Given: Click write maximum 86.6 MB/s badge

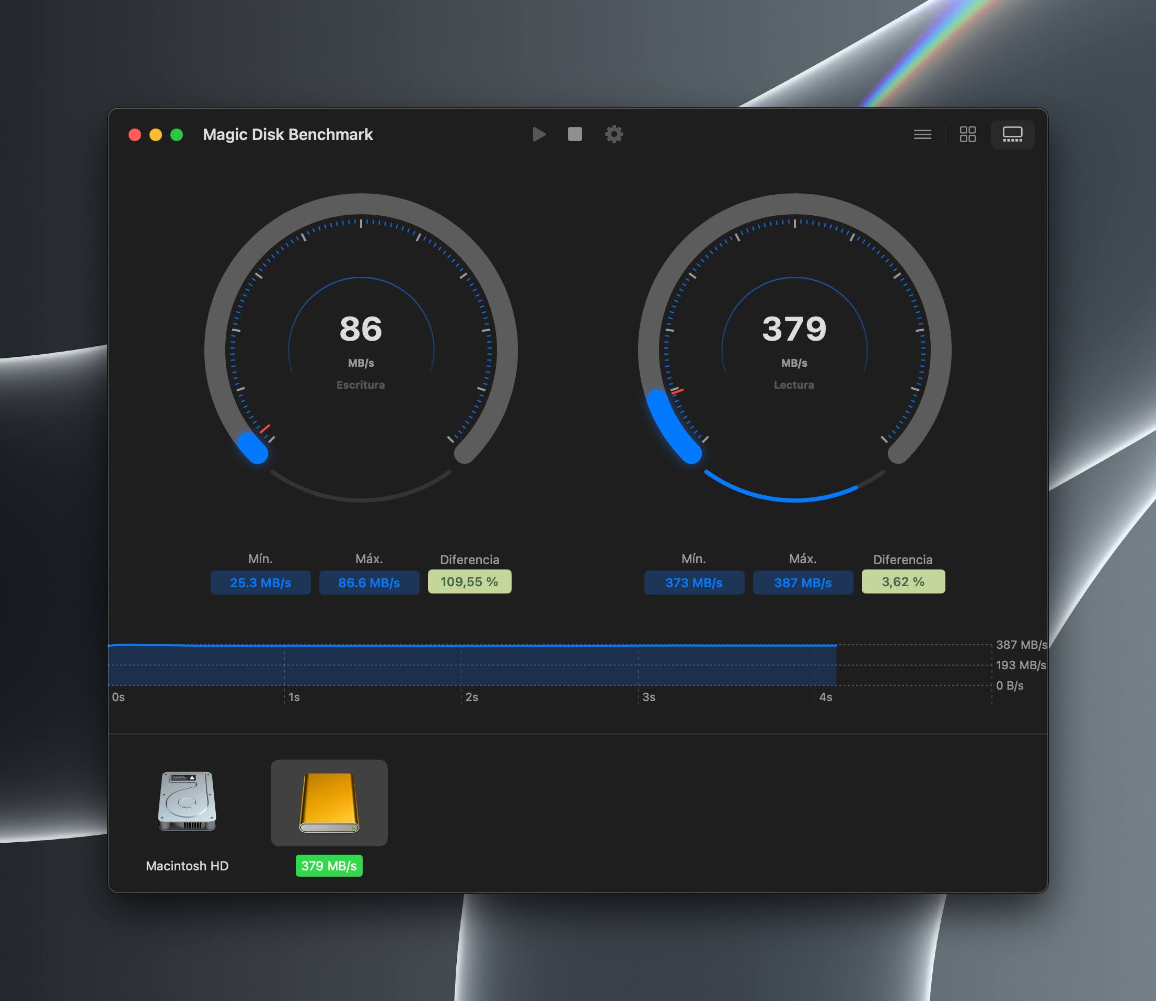Looking at the screenshot, I should (x=369, y=583).
